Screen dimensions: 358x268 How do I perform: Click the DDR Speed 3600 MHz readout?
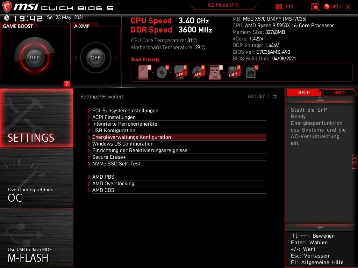coord(171,30)
